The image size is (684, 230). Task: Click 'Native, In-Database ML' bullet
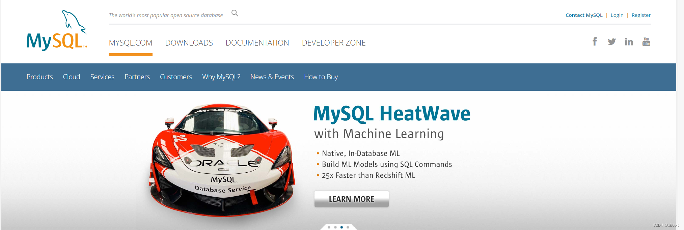[x=361, y=153]
